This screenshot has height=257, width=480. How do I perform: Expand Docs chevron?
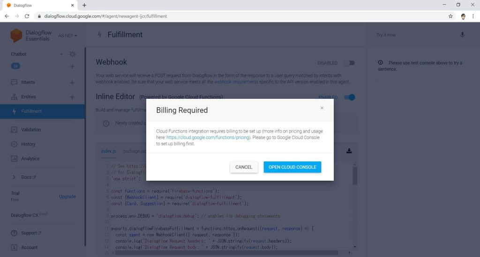(14, 177)
